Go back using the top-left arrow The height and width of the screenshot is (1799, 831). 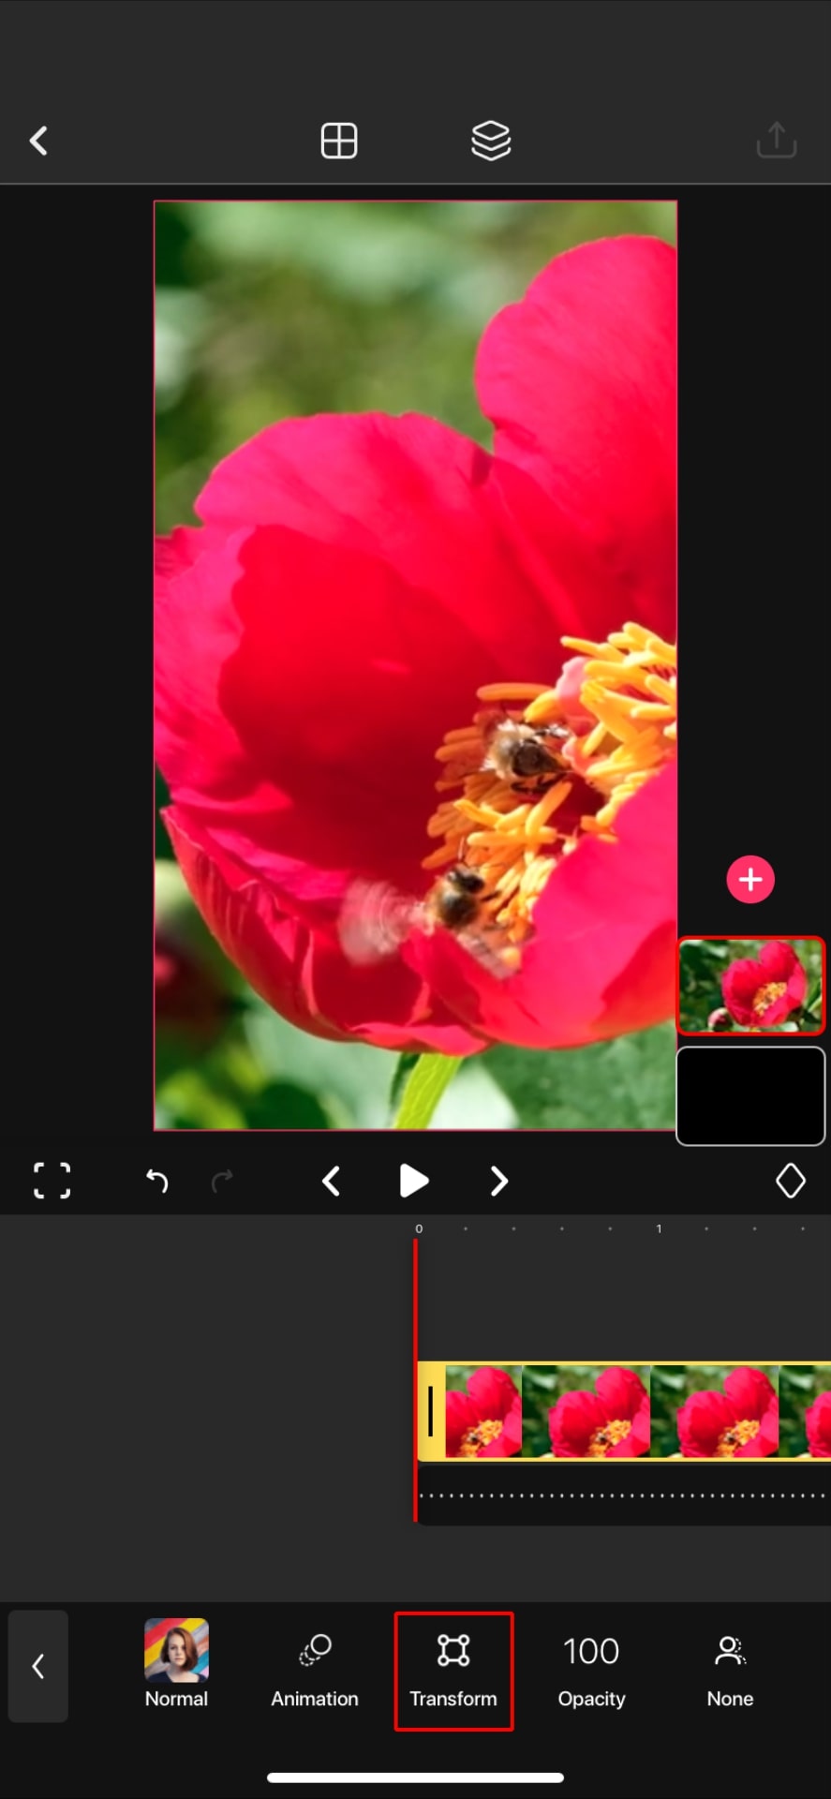38,141
